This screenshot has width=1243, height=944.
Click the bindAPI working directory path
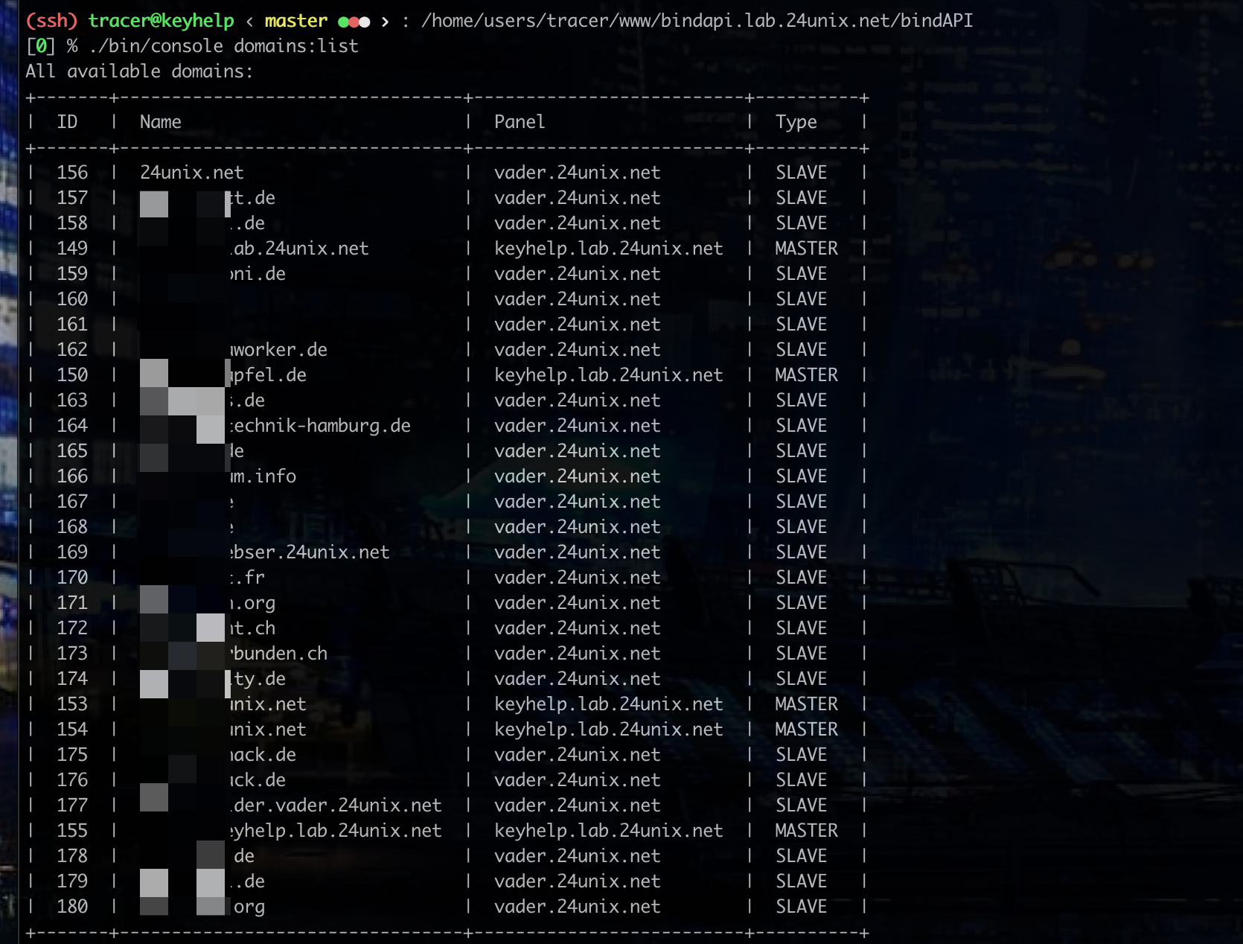[697, 21]
